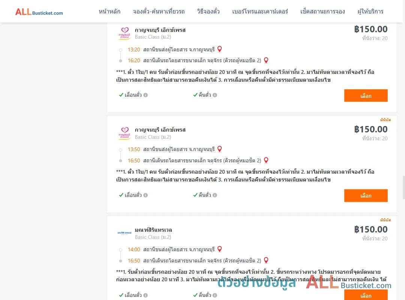
Task: Click the มณฑ์สิรินทรเวล operator name
Action: click(153, 230)
